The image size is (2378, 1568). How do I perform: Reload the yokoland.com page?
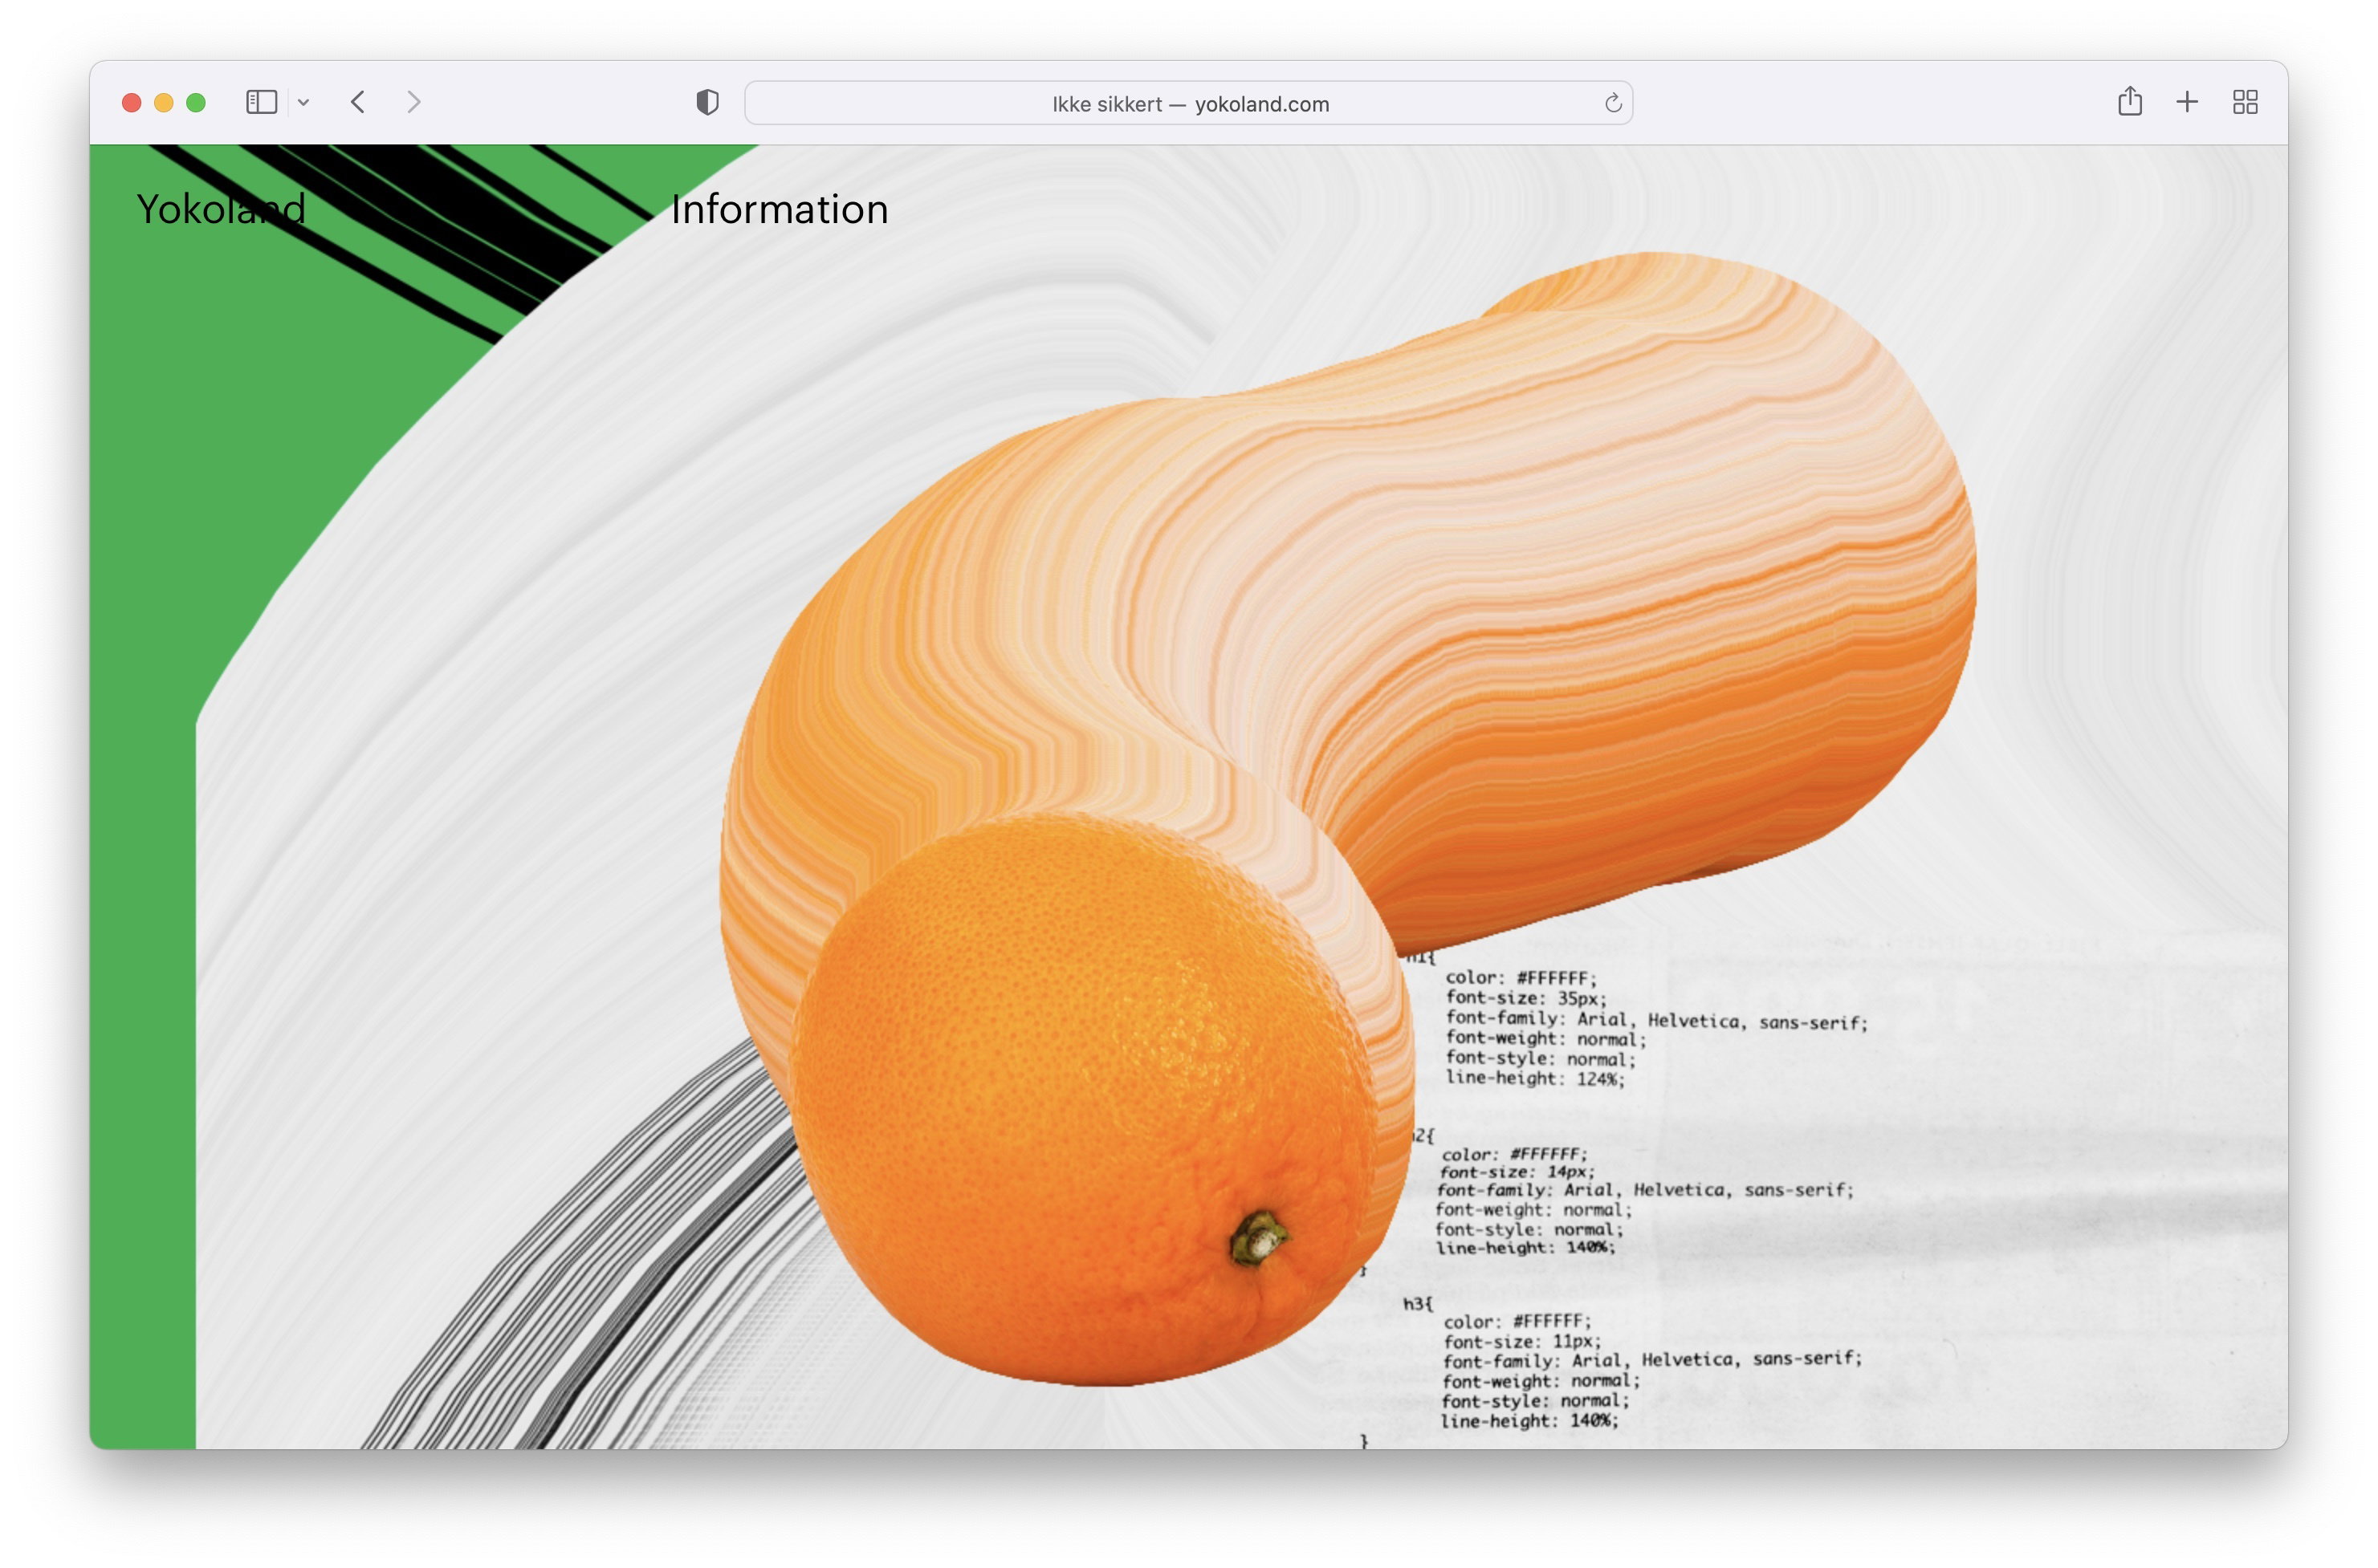[x=1613, y=103]
